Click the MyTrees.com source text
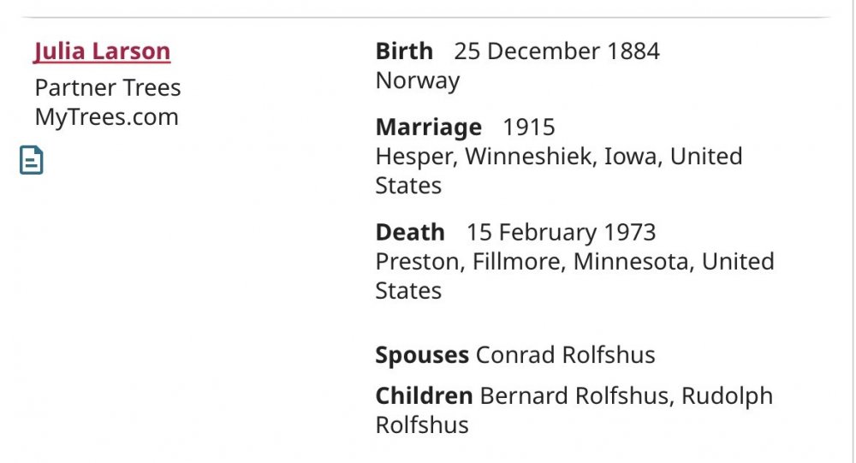The image size is (856, 463). pos(106,116)
